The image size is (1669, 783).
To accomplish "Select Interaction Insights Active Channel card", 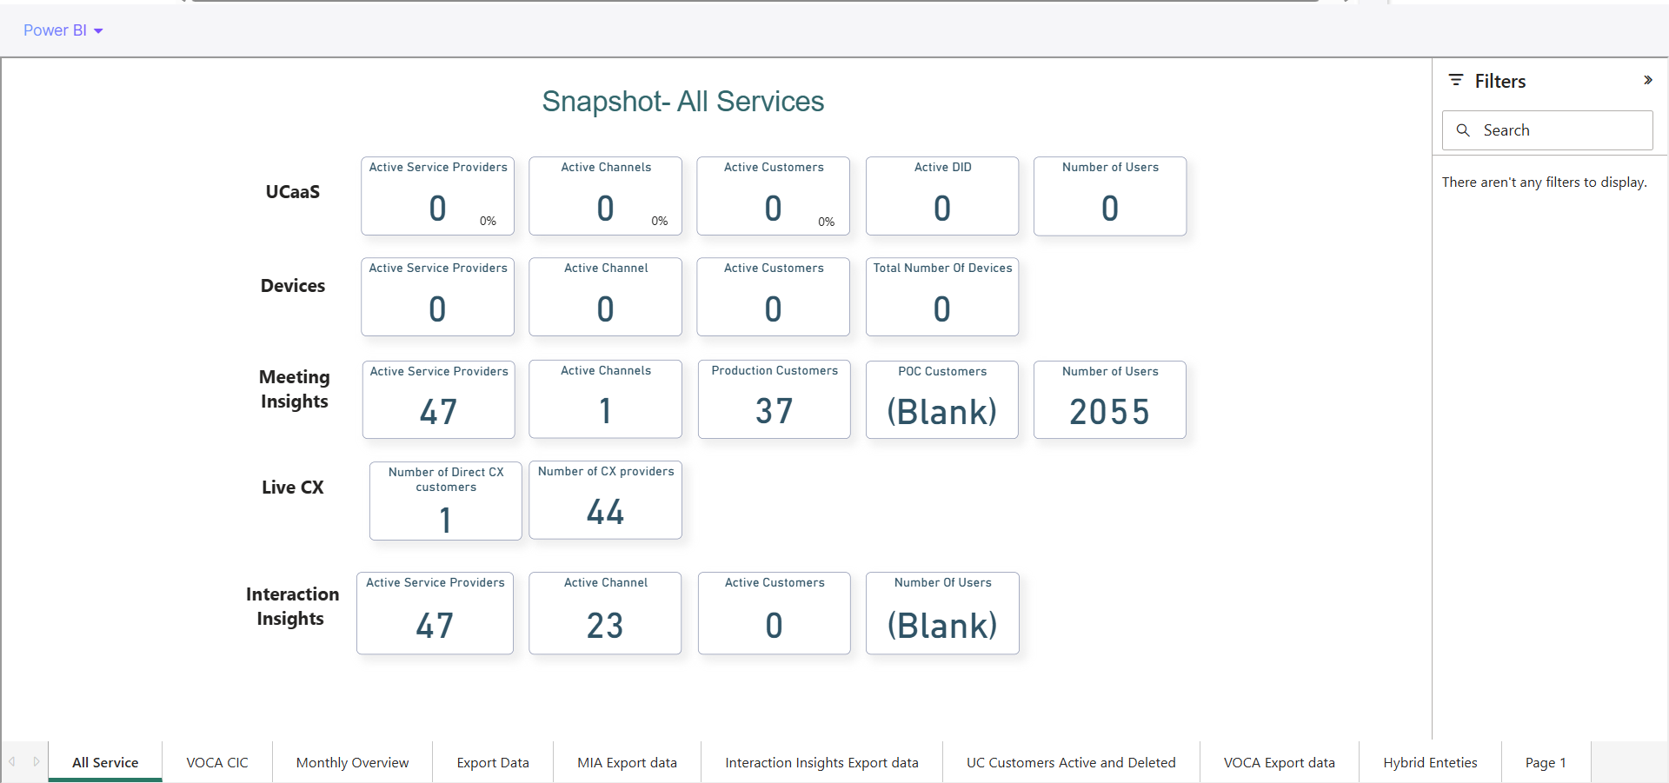I will 605,613.
